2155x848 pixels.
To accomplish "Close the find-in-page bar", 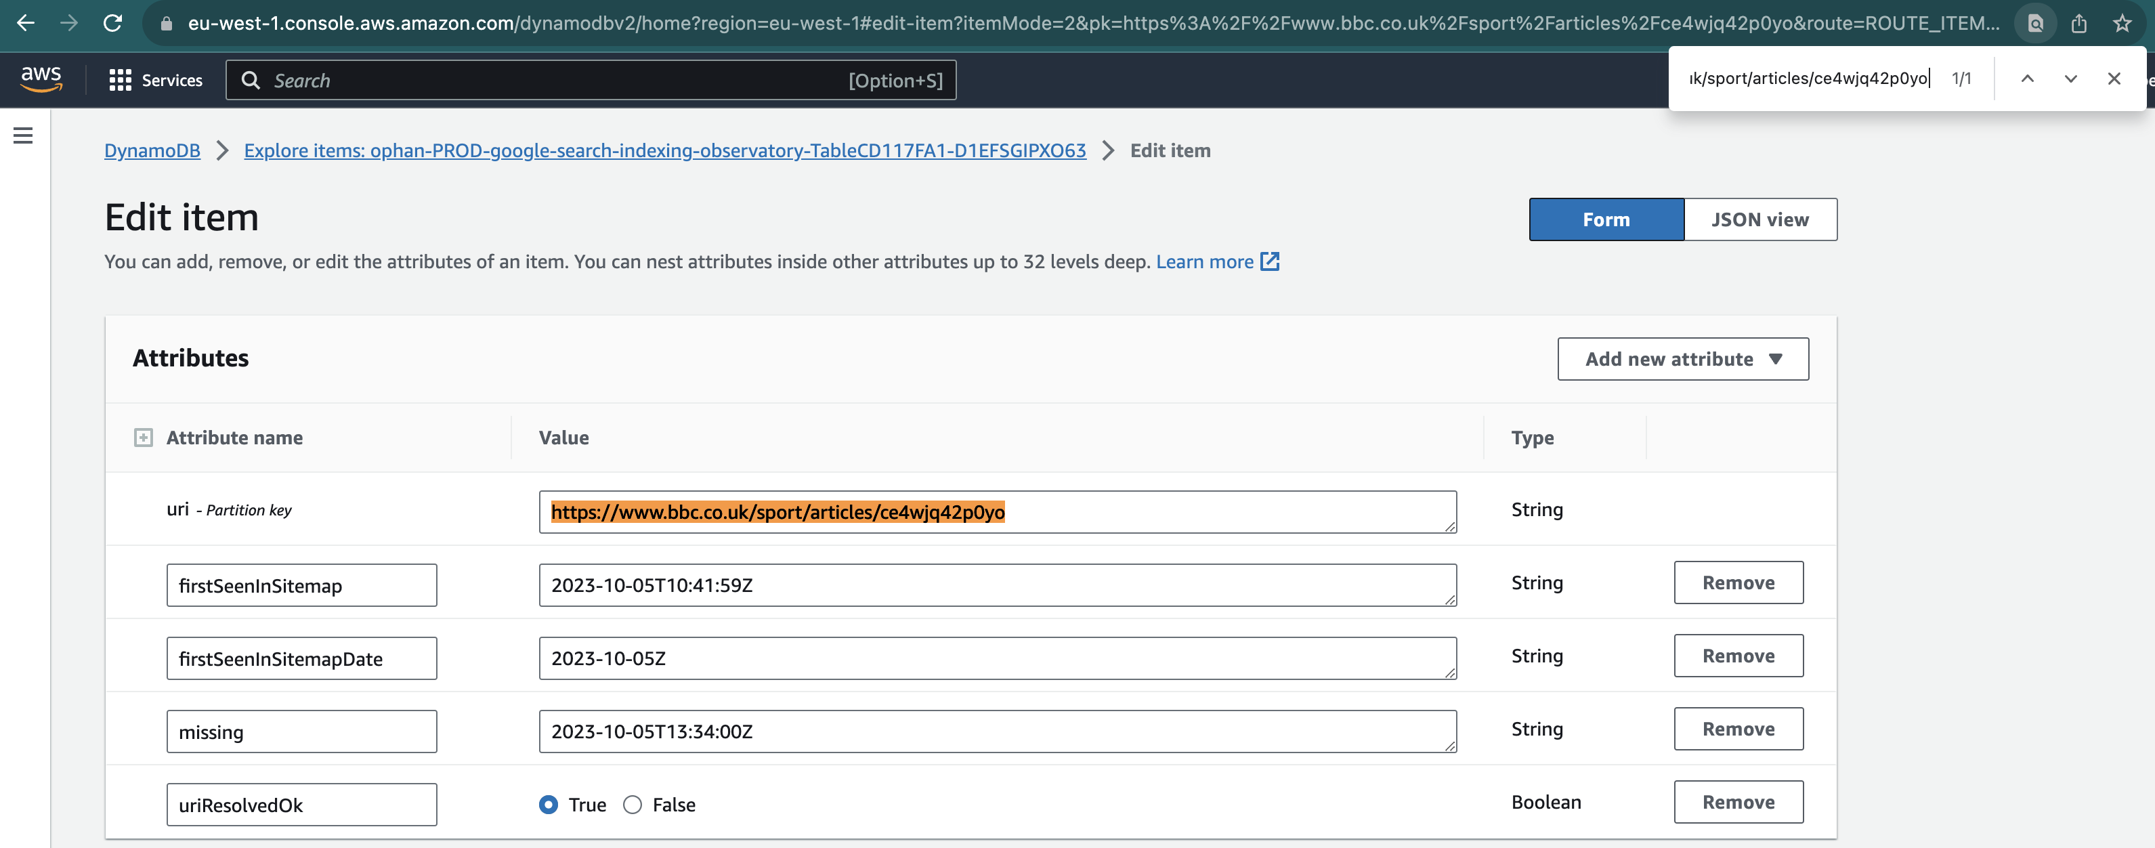I will click(2114, 78).
